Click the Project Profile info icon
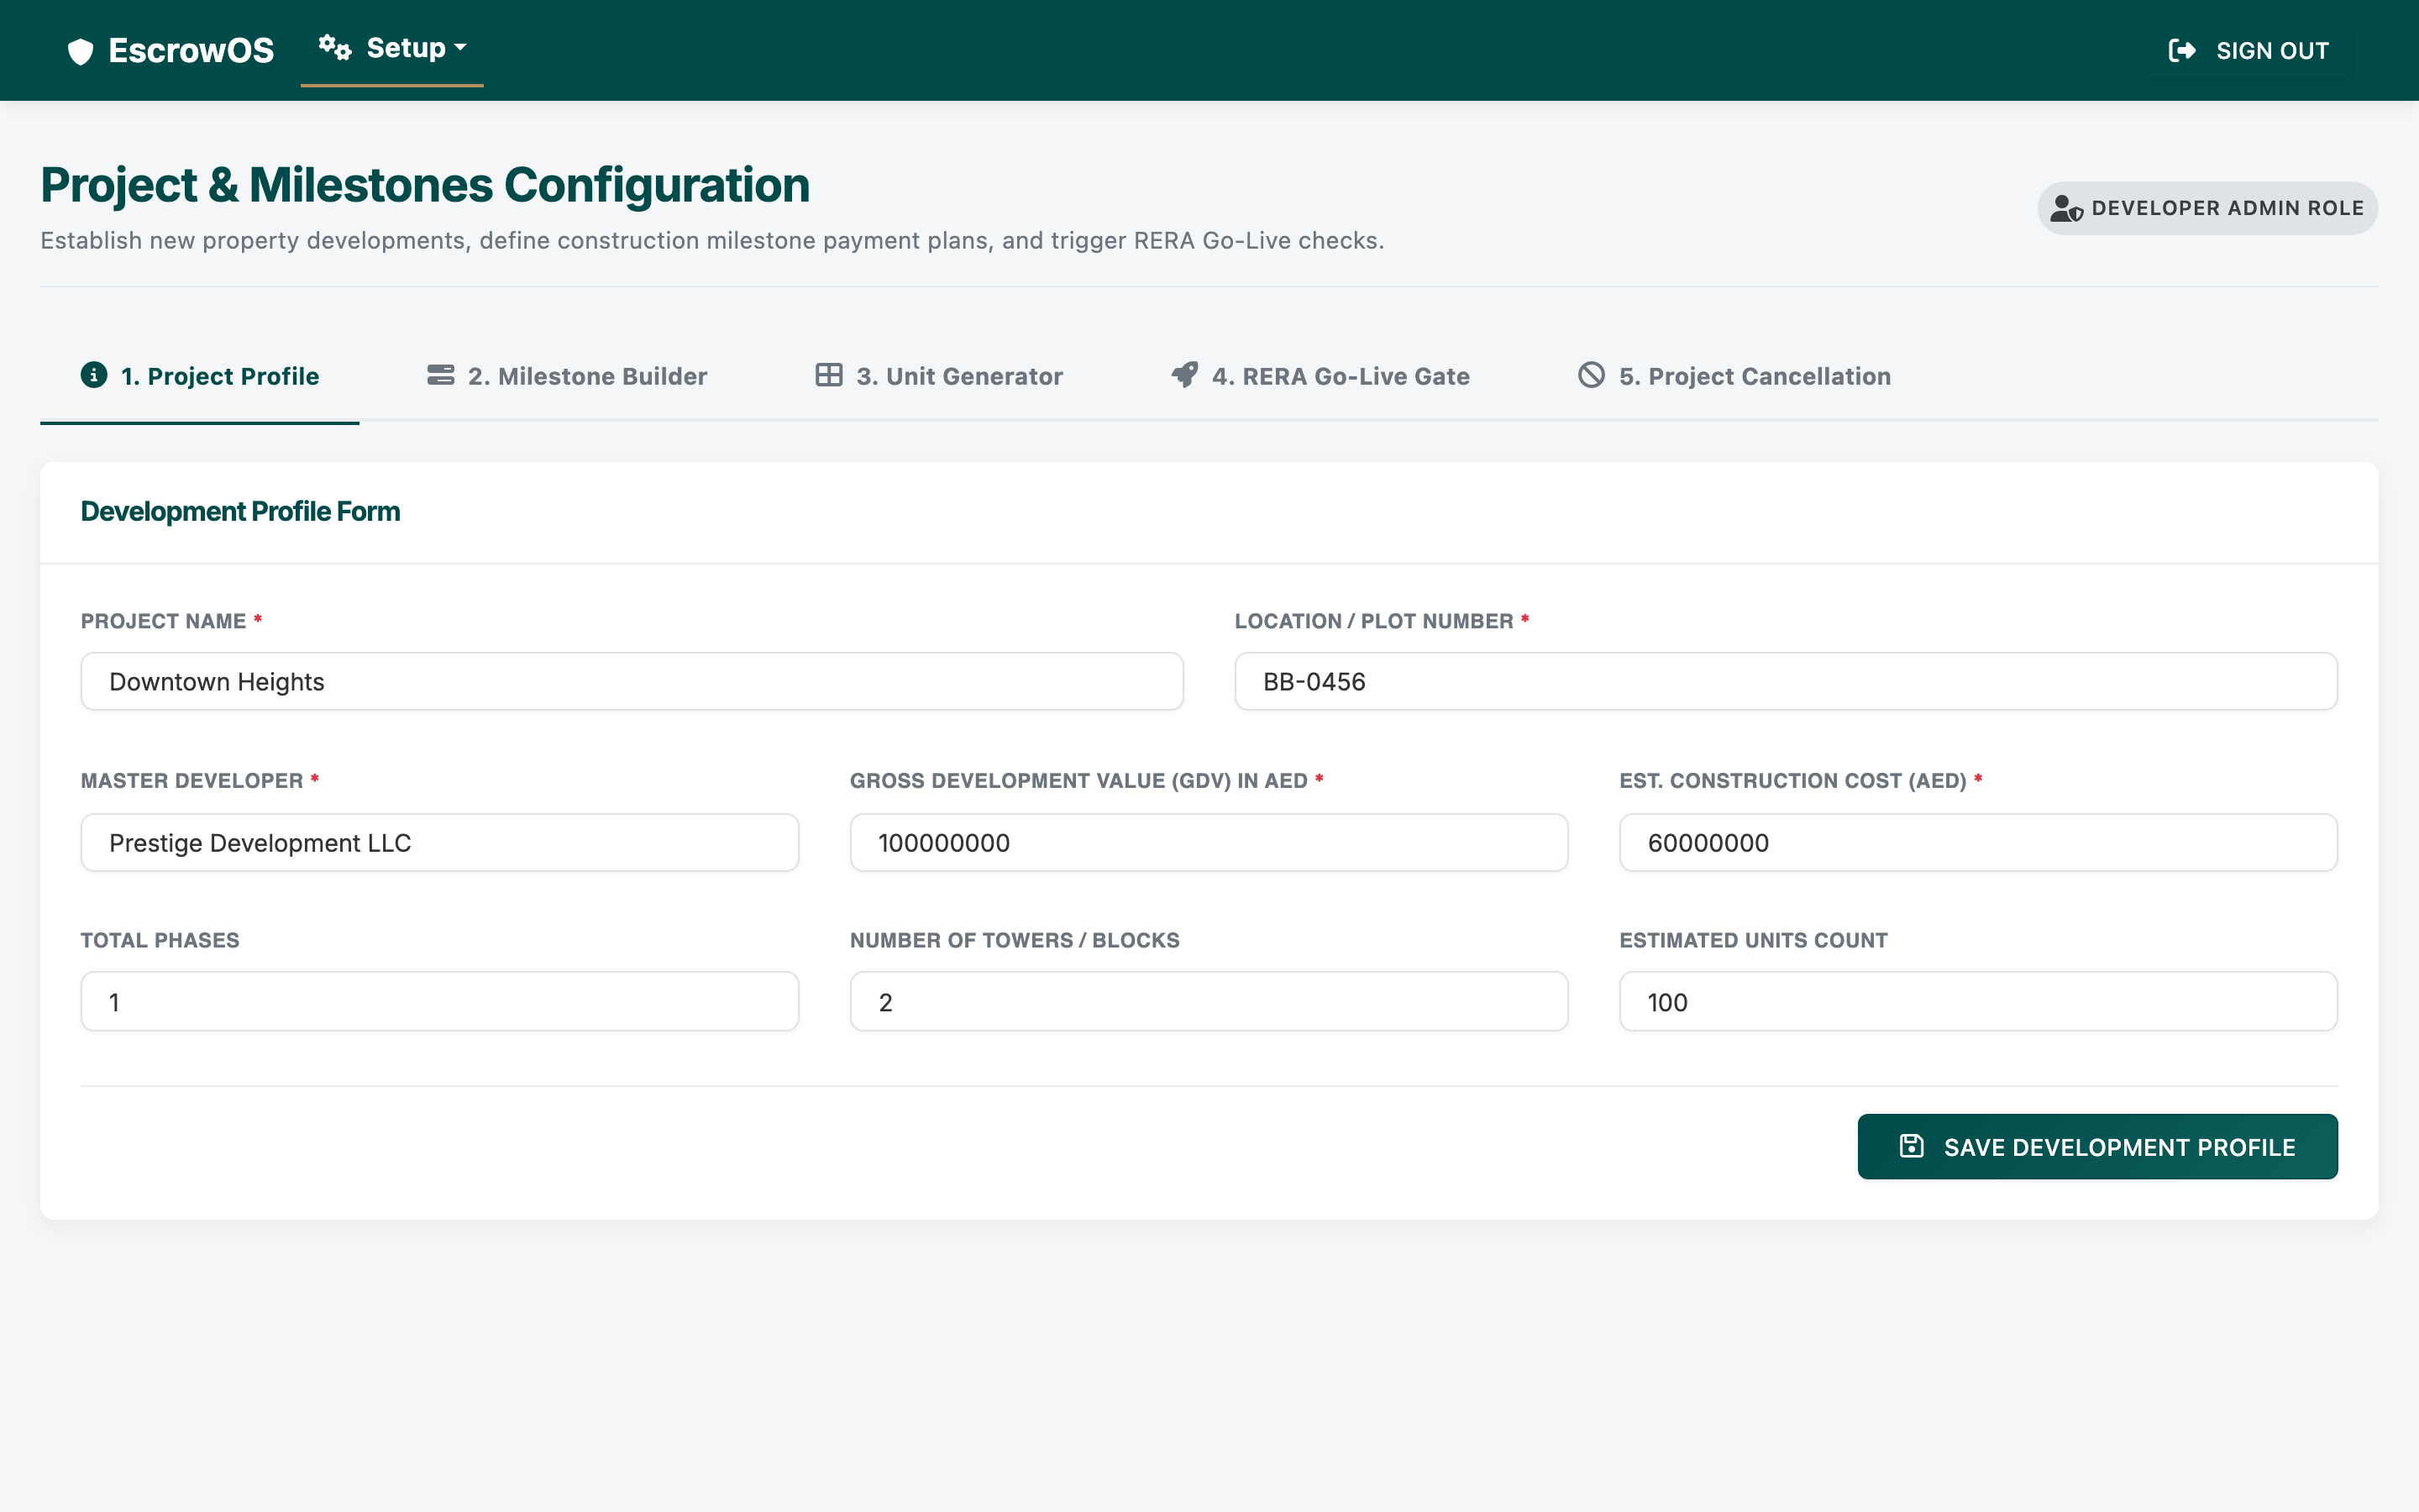2419x1512 pixels. (94, 375)
